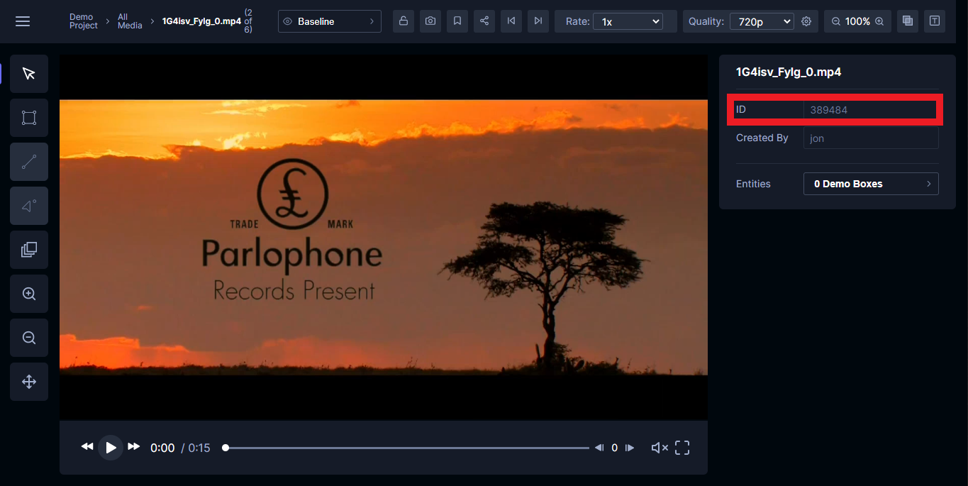Play the video

pyautogui.click(x=111, y=448)
